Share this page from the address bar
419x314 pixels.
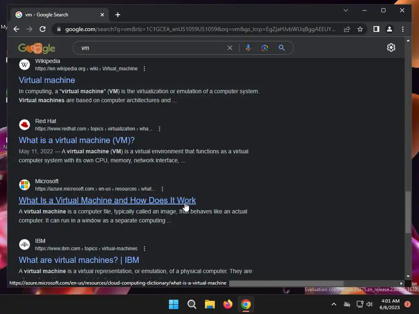pyautogui.click(x=347, y=29)
